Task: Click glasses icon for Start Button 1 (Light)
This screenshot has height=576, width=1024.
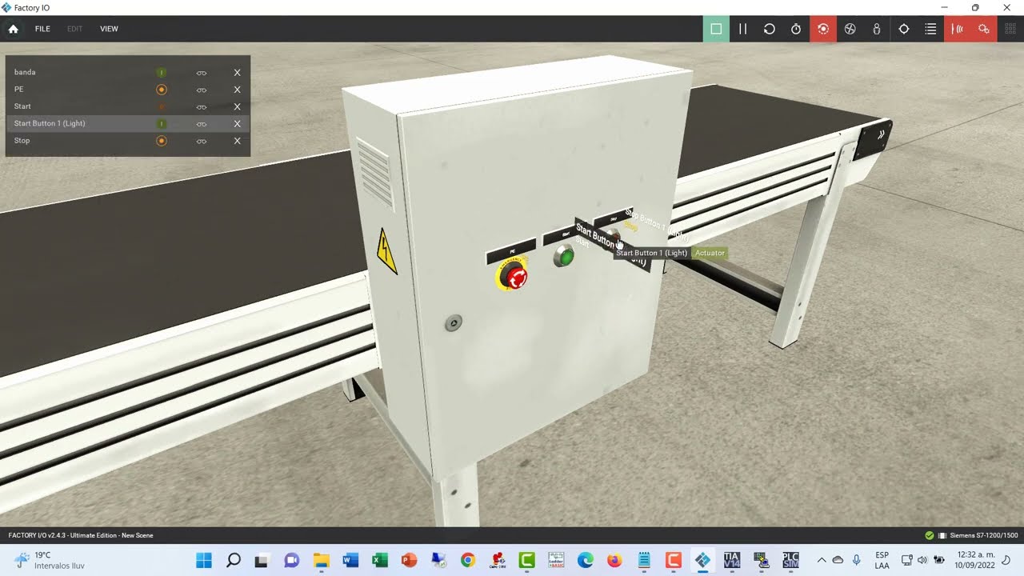Action: pos(202,124)
